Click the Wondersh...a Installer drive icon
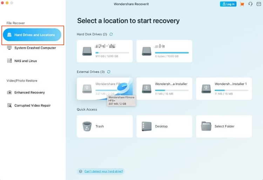263x180 pixels. (x=147, y=89)
